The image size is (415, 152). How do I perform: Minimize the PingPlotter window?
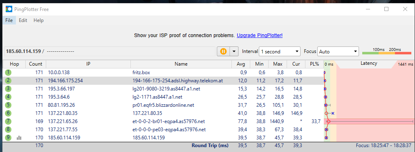pos(368,9)
